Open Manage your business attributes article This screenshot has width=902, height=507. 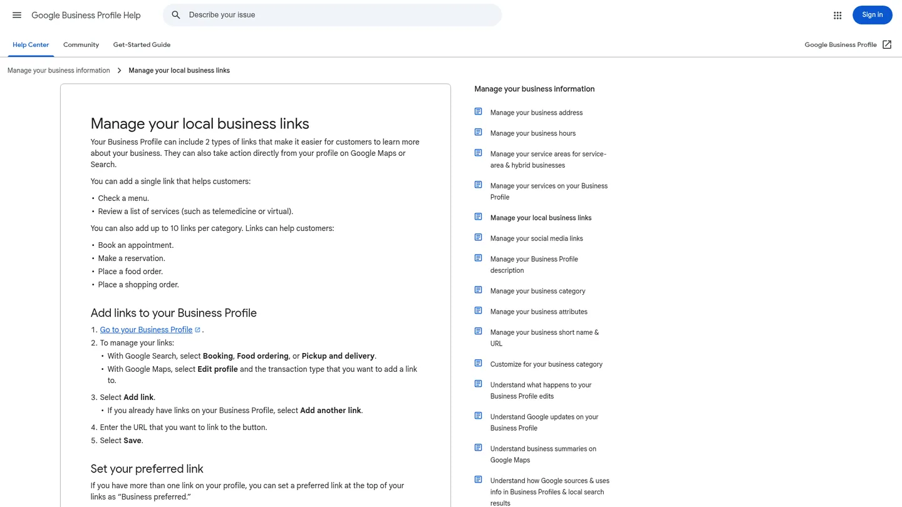pos(539,312)
